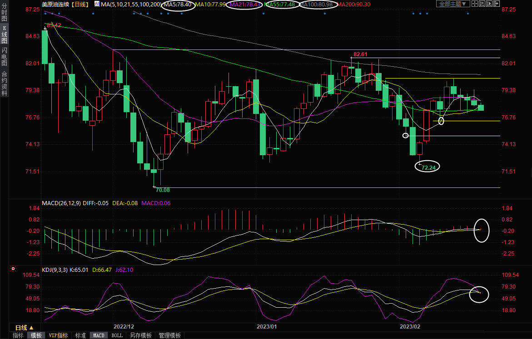Click the 另存模板 button
This screenshot has height=339, width=532.
pyautogui.click(x=140, y=335)
